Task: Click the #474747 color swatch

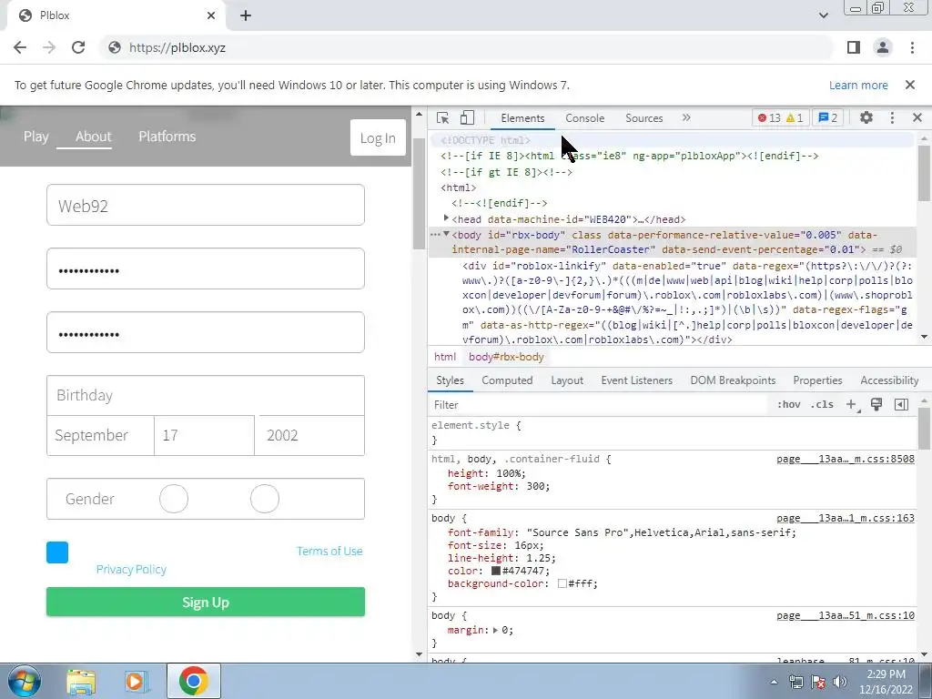Action: click(496, 571)
